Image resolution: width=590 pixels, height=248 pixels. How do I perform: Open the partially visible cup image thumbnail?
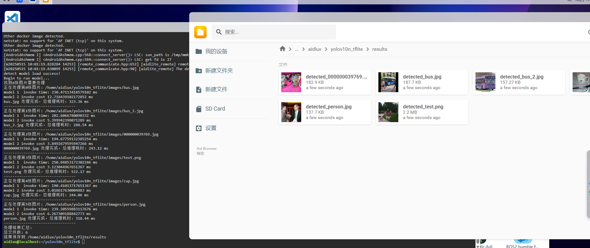(x=581, y=82)
